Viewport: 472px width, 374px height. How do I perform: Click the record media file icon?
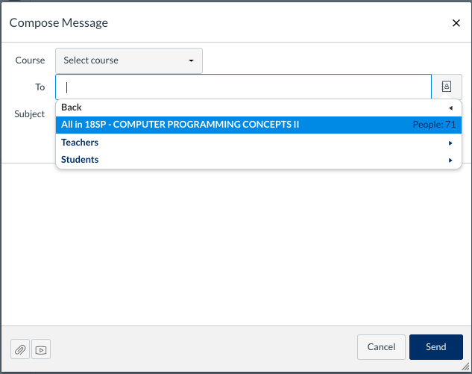click(x=41, y=349)
